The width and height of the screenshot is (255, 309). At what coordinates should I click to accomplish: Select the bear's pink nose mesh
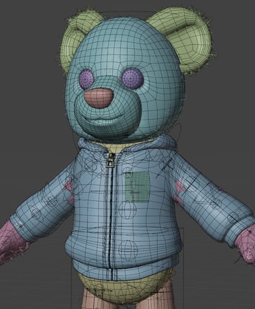99,98
